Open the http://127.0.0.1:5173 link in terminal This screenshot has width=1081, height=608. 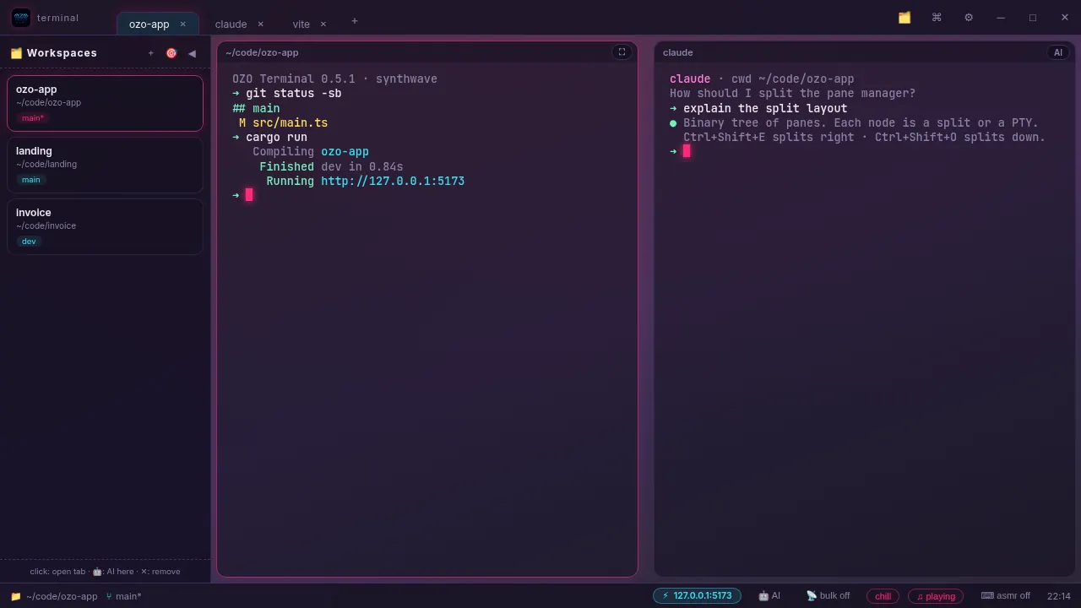click(x=393, y=181)
